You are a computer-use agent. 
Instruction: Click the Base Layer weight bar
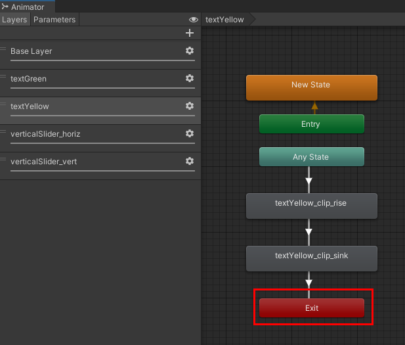coord(102,60)
